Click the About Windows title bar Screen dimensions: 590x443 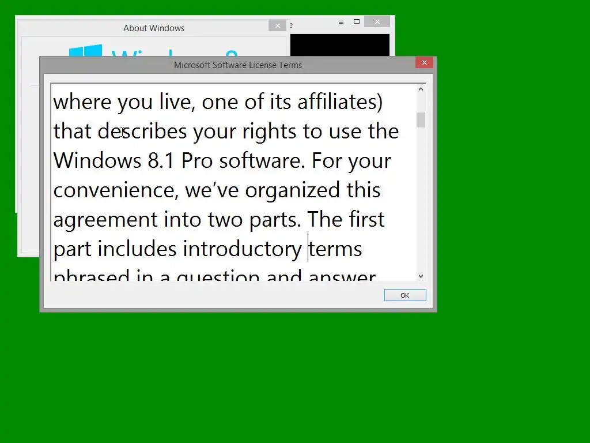point(154,28)
